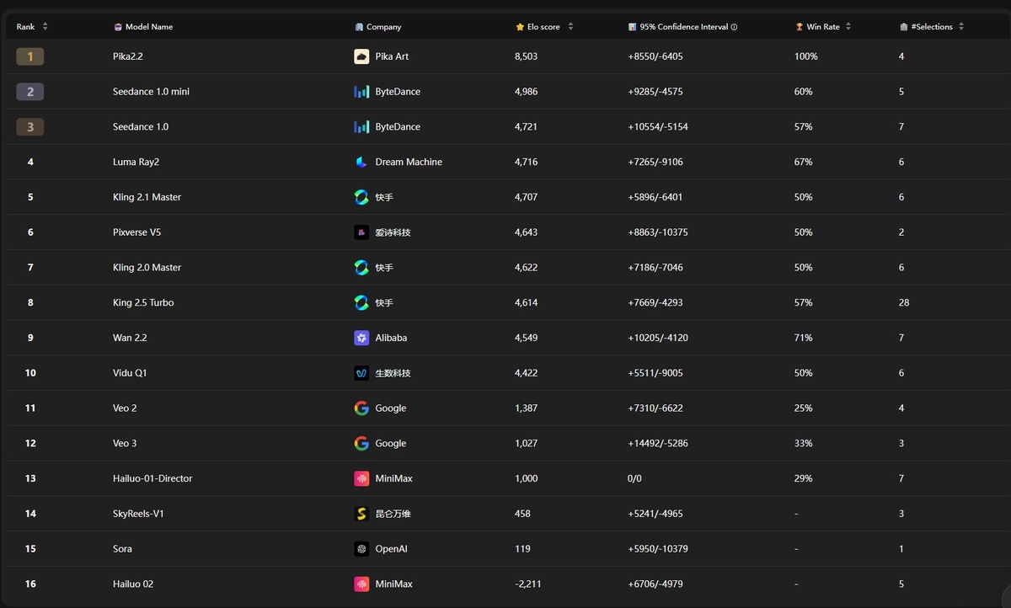Click company logo in Kling 2.1 Master row
This screenshot has width=1011, height=608.
tap(361, 197)
